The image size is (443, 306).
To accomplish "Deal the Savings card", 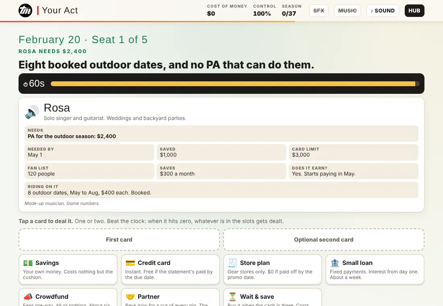I will point(68,269).
